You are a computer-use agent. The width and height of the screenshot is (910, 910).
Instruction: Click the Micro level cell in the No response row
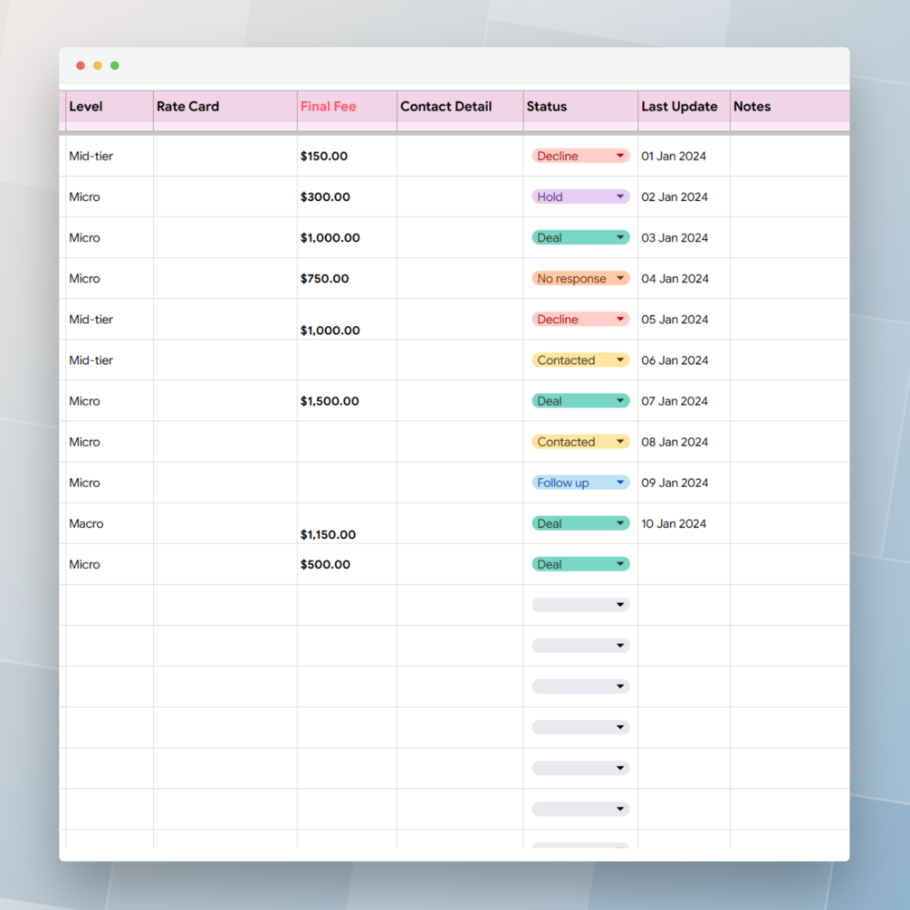tap(110, 279)
